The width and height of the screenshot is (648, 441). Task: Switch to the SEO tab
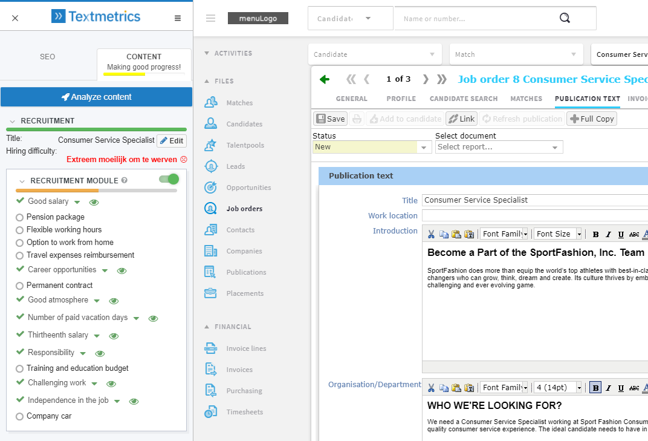point(48,57)
